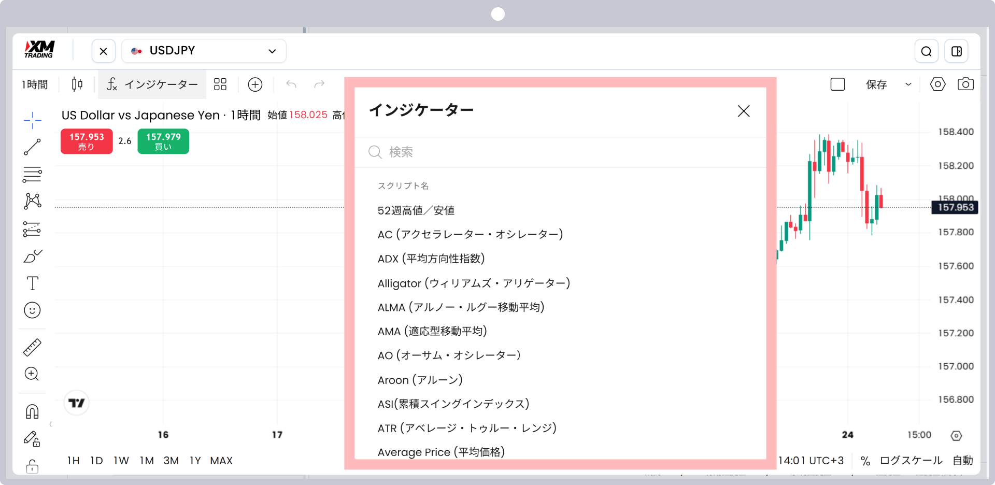Open the emoji icons tool
995x485 pixels.
click(x=32, y=310)
